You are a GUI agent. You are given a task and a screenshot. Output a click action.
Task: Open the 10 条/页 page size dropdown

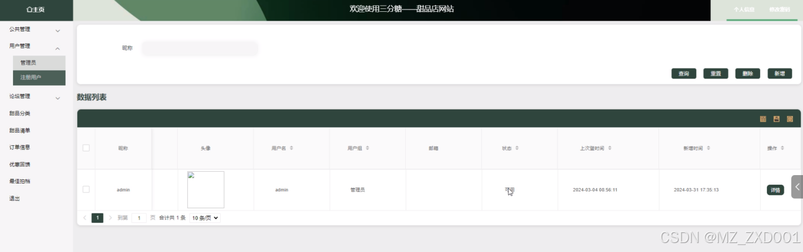tap(205, 218)
